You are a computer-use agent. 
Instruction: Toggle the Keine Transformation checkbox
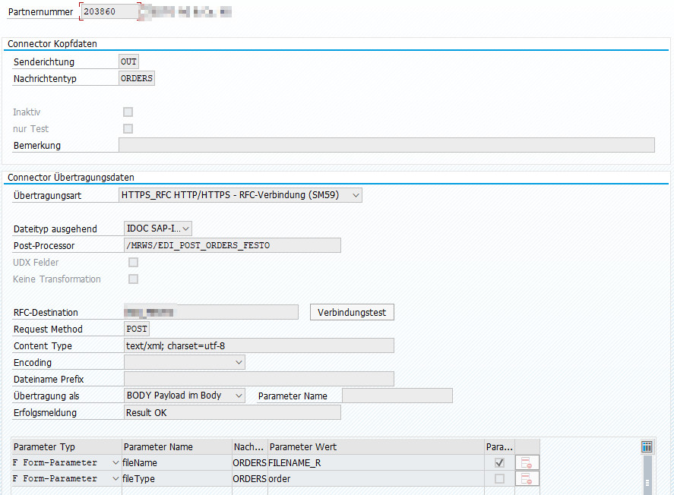coord(133,279)
